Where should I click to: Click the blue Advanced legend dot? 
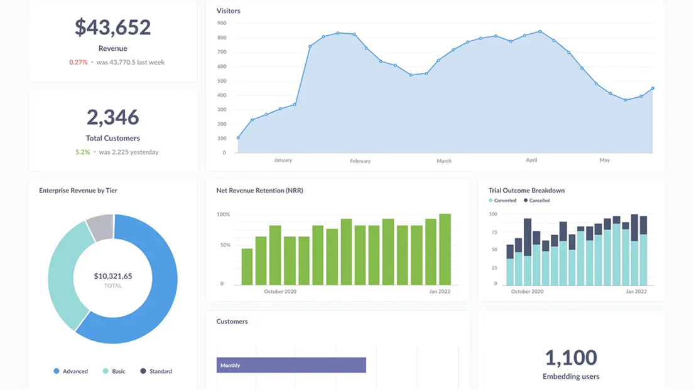point(57,371)
